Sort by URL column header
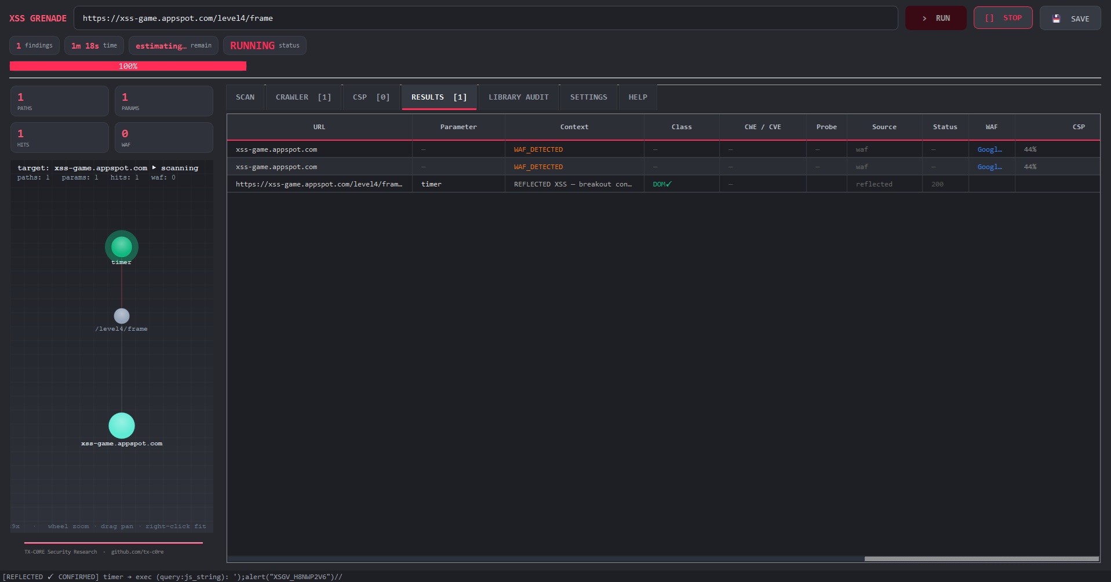The height and width of the screenshot is (582, 1111). pyautogui.click(x=319, y=127)
